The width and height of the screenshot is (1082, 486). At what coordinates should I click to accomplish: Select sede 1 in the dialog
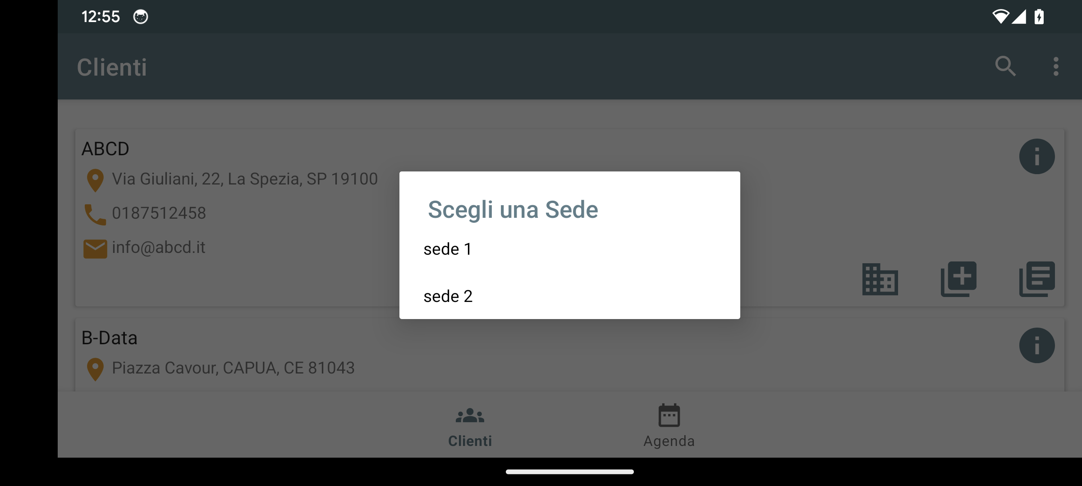click(448, 249)
